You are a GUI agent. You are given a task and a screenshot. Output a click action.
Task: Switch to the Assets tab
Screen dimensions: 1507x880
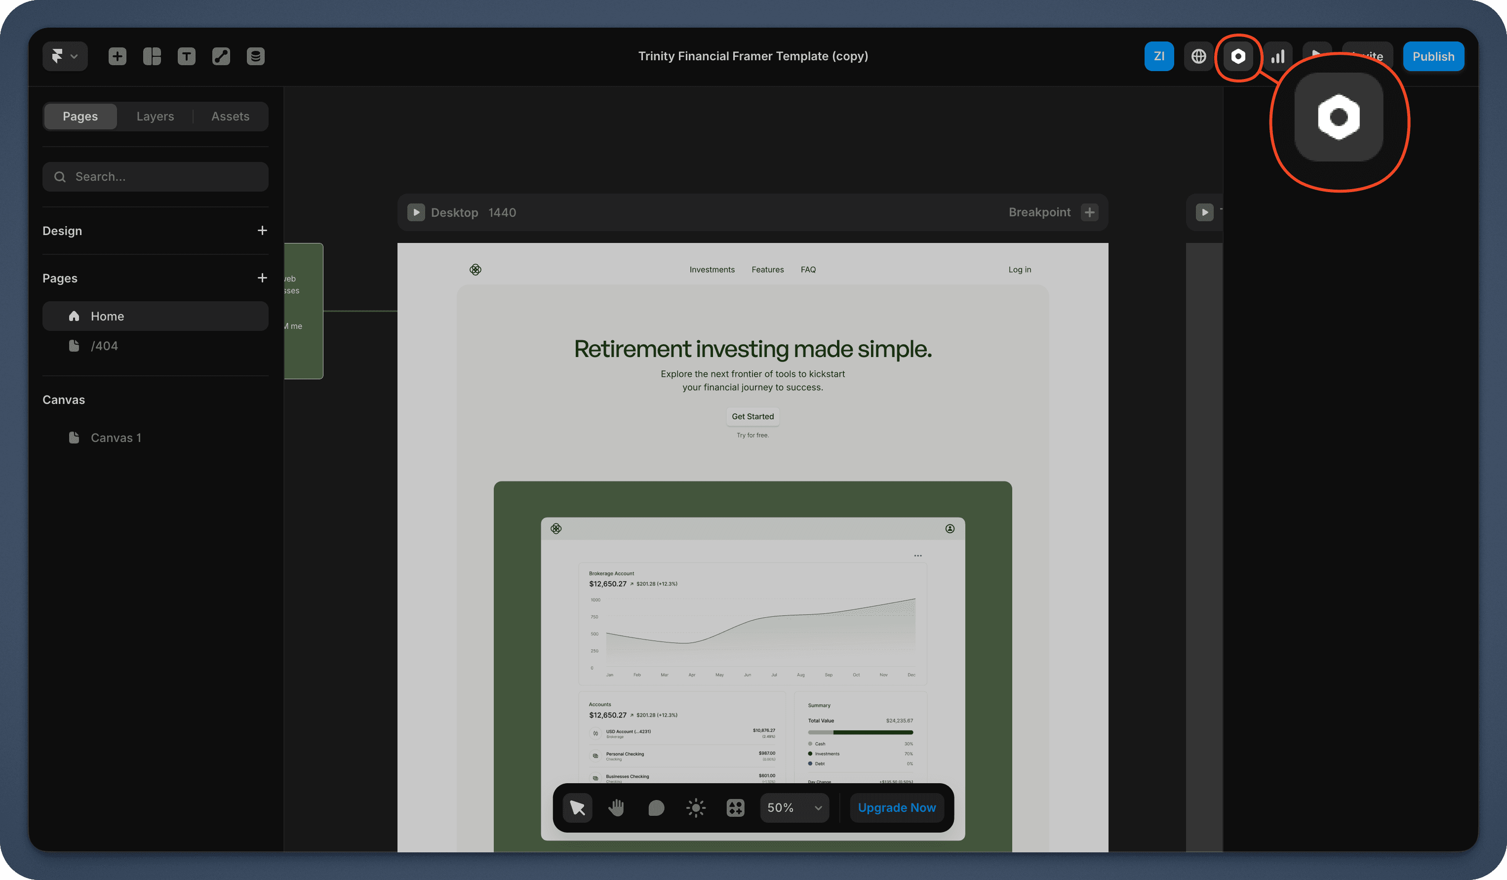[230, 116]
